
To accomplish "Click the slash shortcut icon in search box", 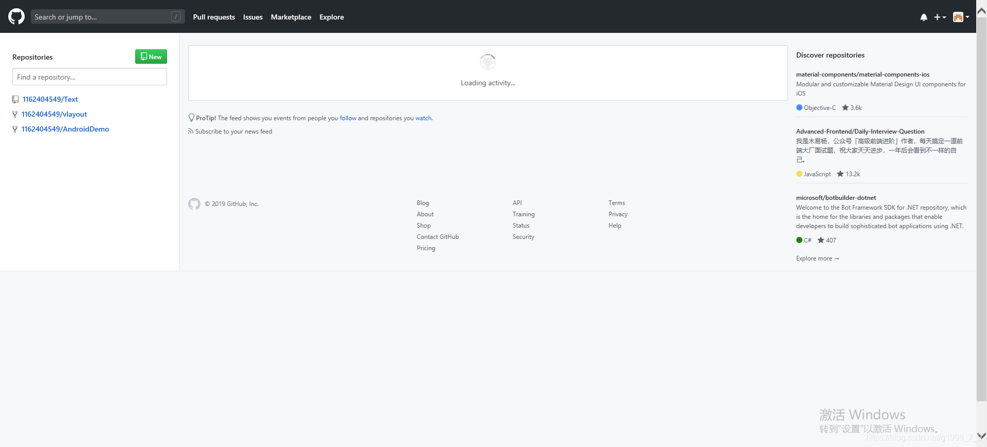I will pyautogui.click(x=176, y=16).
